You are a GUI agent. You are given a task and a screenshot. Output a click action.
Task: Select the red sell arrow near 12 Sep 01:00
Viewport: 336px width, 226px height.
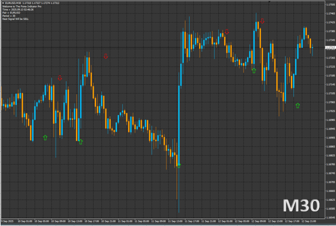(x=227, y=32)
